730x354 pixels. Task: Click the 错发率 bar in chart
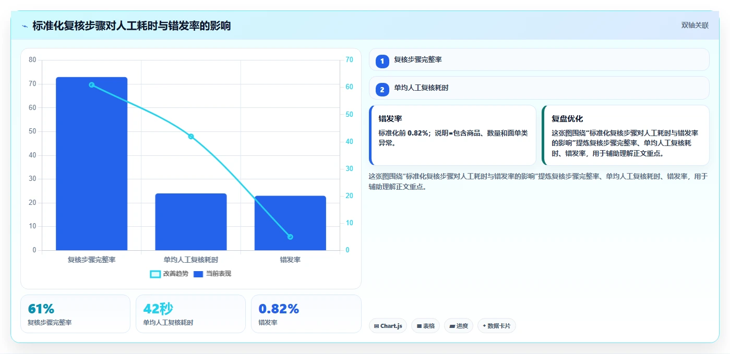coord(290,223)
